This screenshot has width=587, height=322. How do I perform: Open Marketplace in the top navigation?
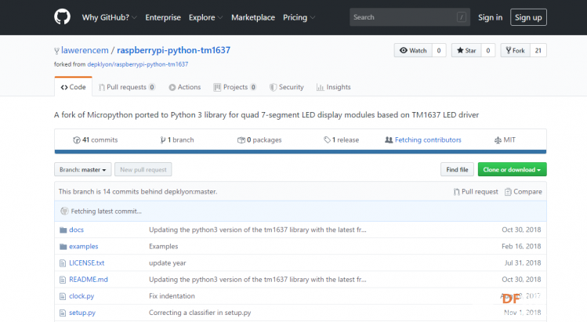253,17
